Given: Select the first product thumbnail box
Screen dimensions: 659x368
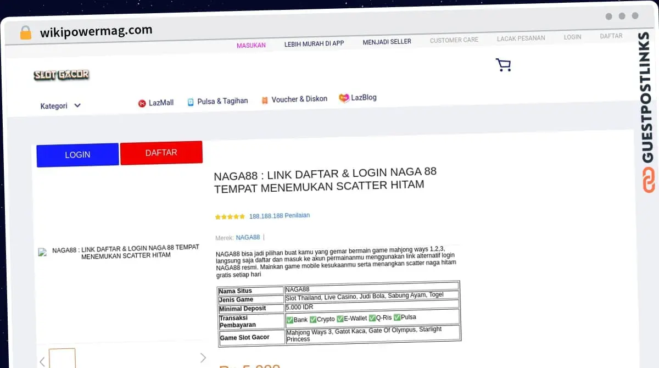Looking at the screenshot, I should pos(62,359).
